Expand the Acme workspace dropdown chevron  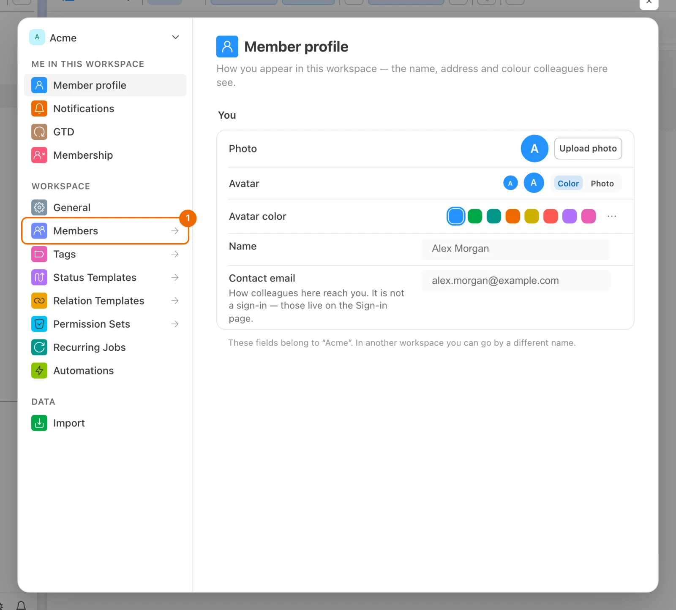coord(176,37)
